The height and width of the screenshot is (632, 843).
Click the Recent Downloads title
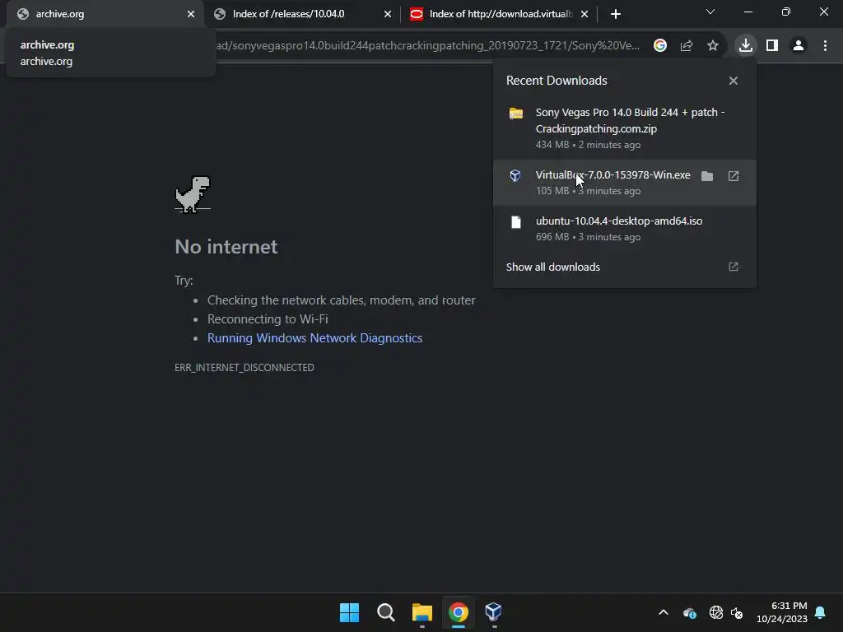[x=557, y=81]
